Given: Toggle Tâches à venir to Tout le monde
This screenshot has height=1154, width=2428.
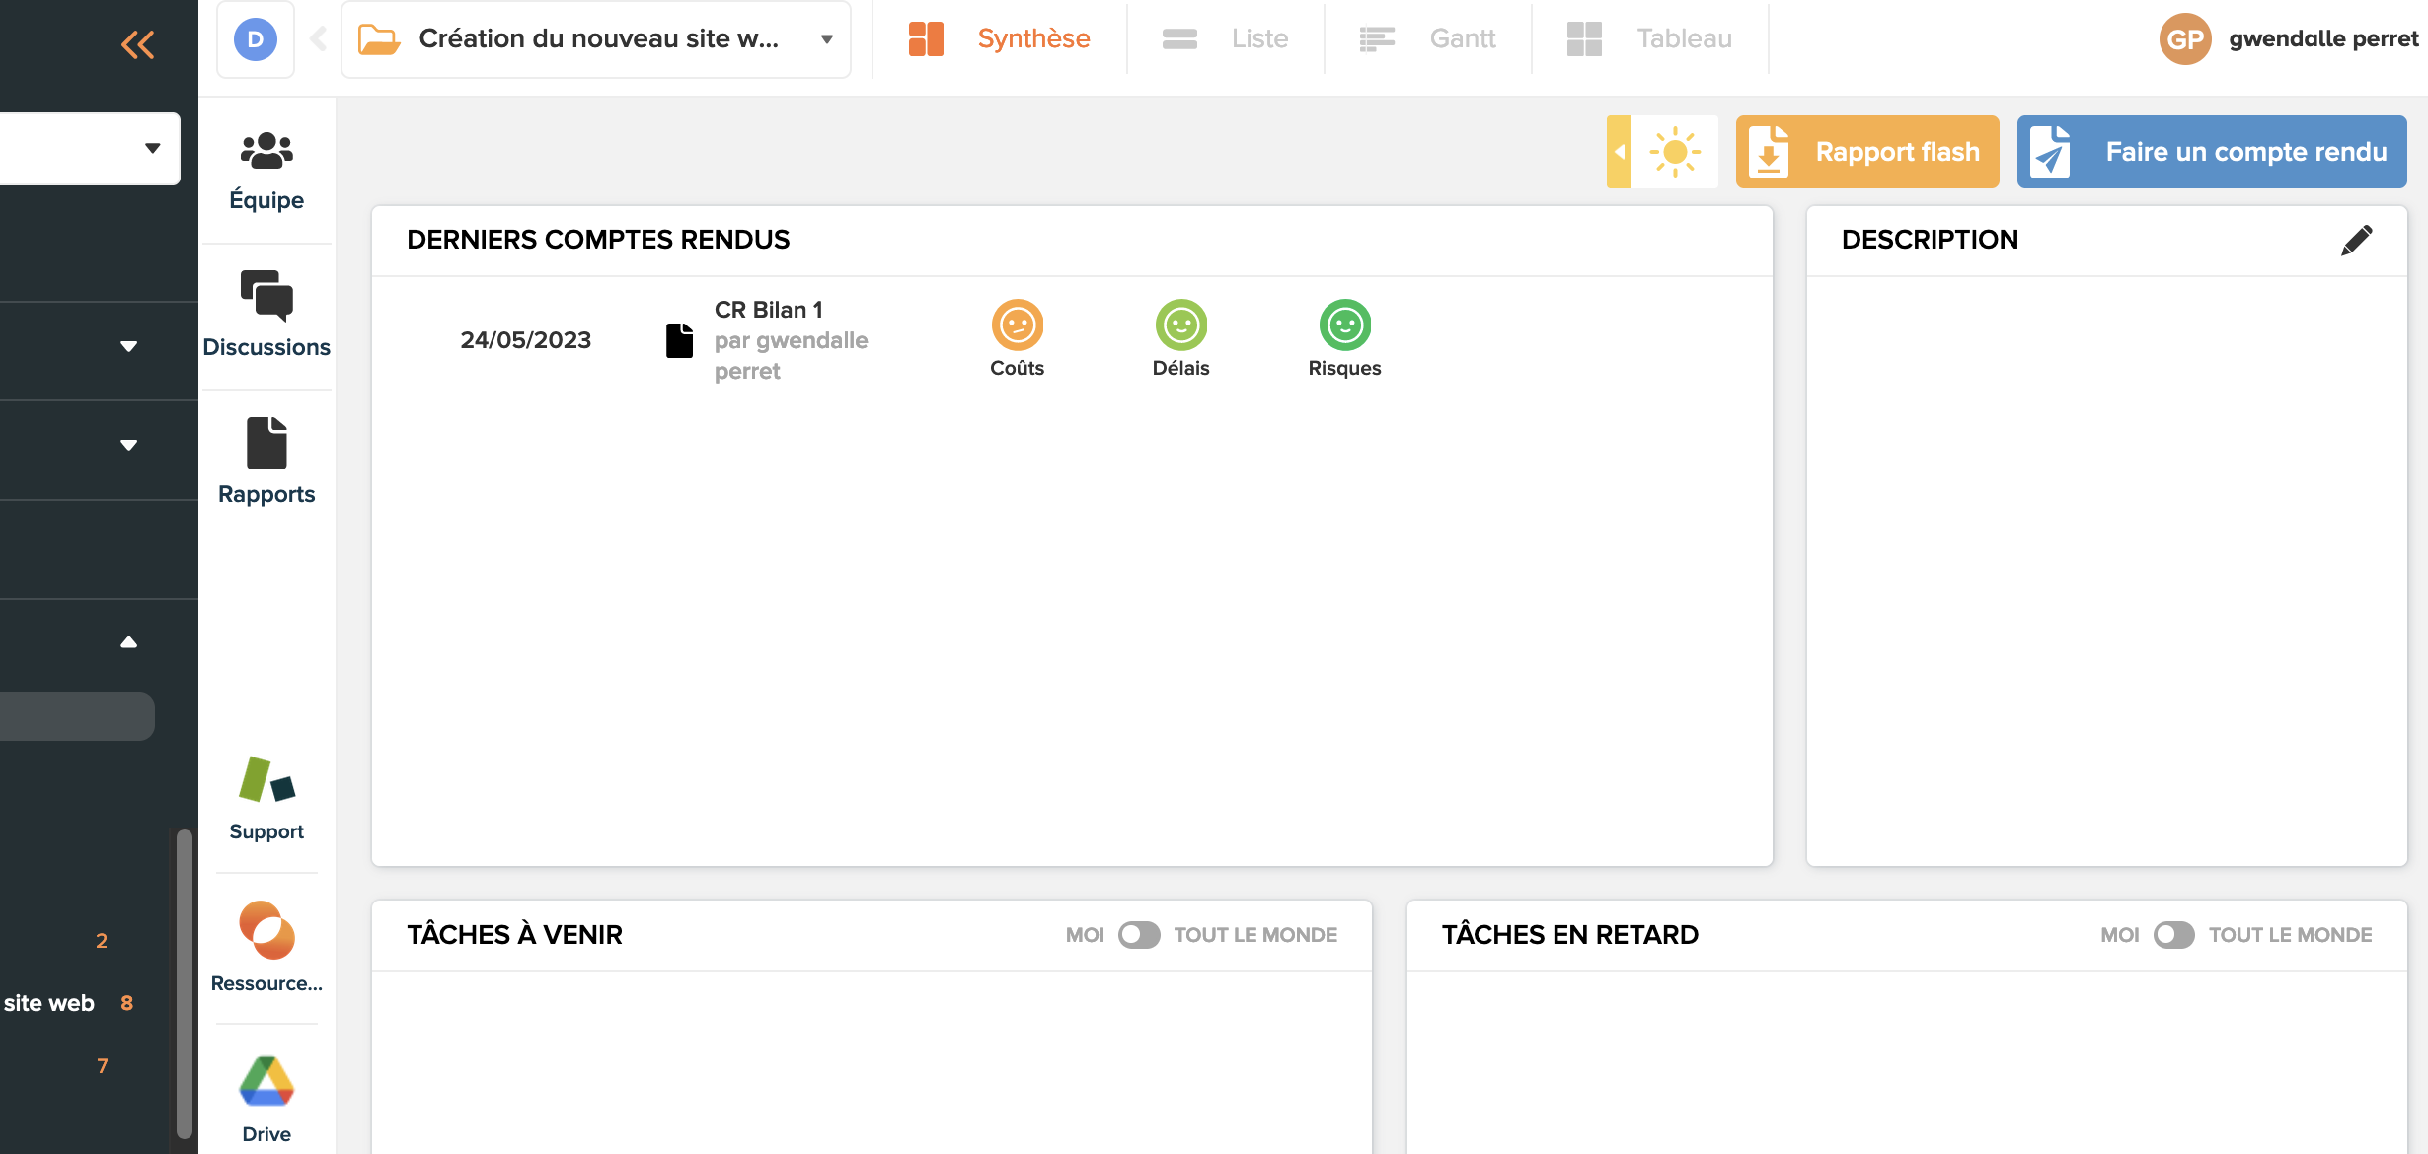Looking at the screenshot, I should click(x=1139, y=935).
